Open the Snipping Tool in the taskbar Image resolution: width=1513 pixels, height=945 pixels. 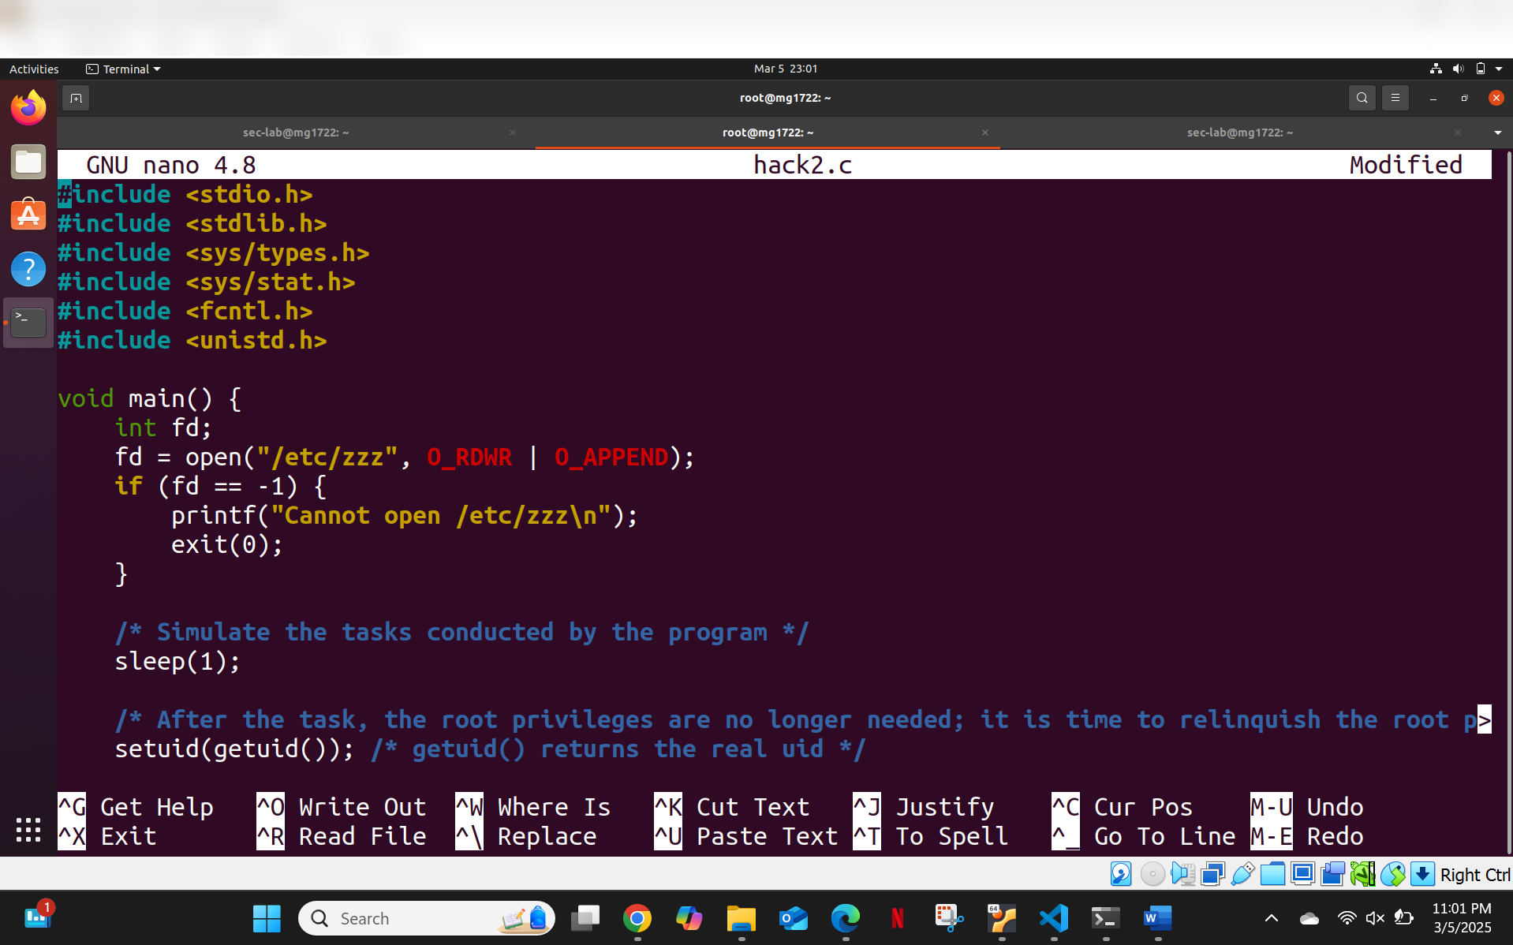point(949,918)
